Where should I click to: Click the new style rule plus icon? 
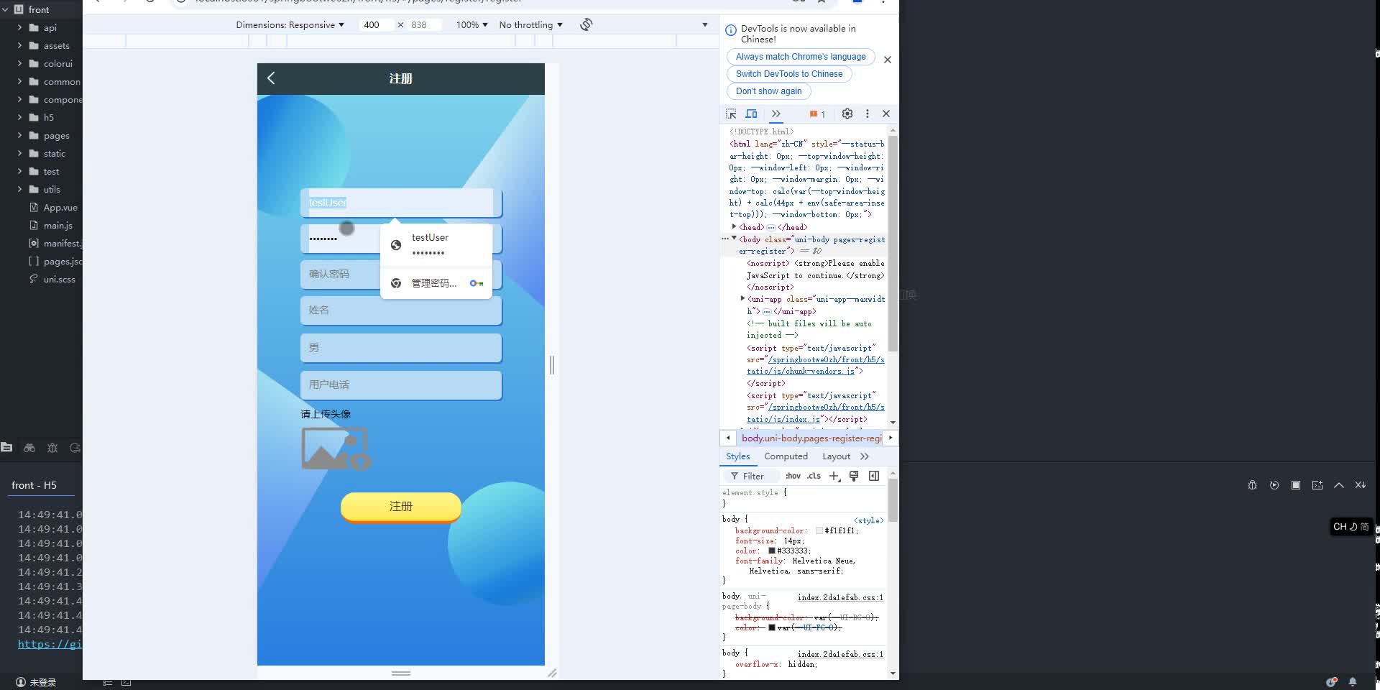[x=834, y=476]
